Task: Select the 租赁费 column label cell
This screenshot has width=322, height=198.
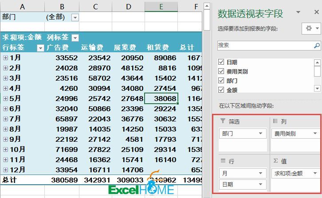Action: [161, 47]
